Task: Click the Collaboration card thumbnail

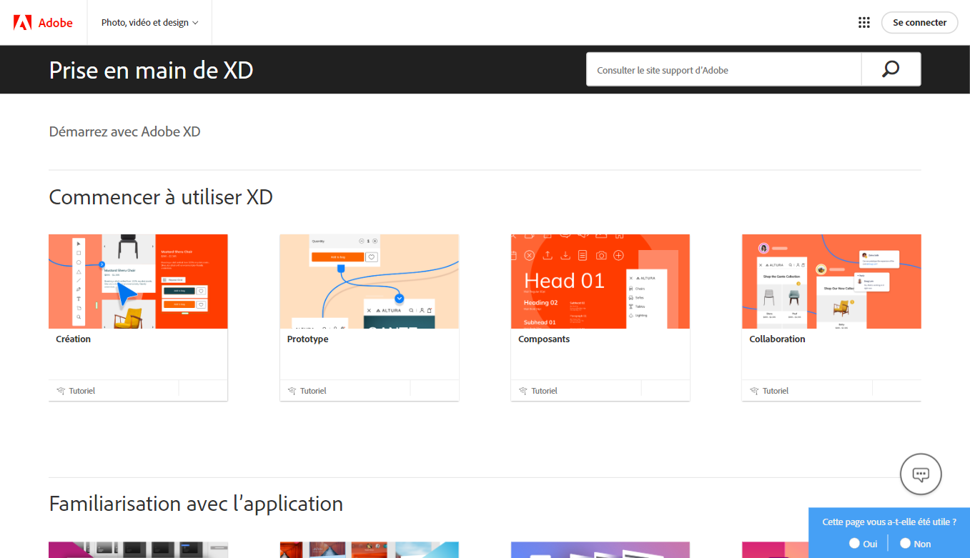Action: (x=831, y=282)
